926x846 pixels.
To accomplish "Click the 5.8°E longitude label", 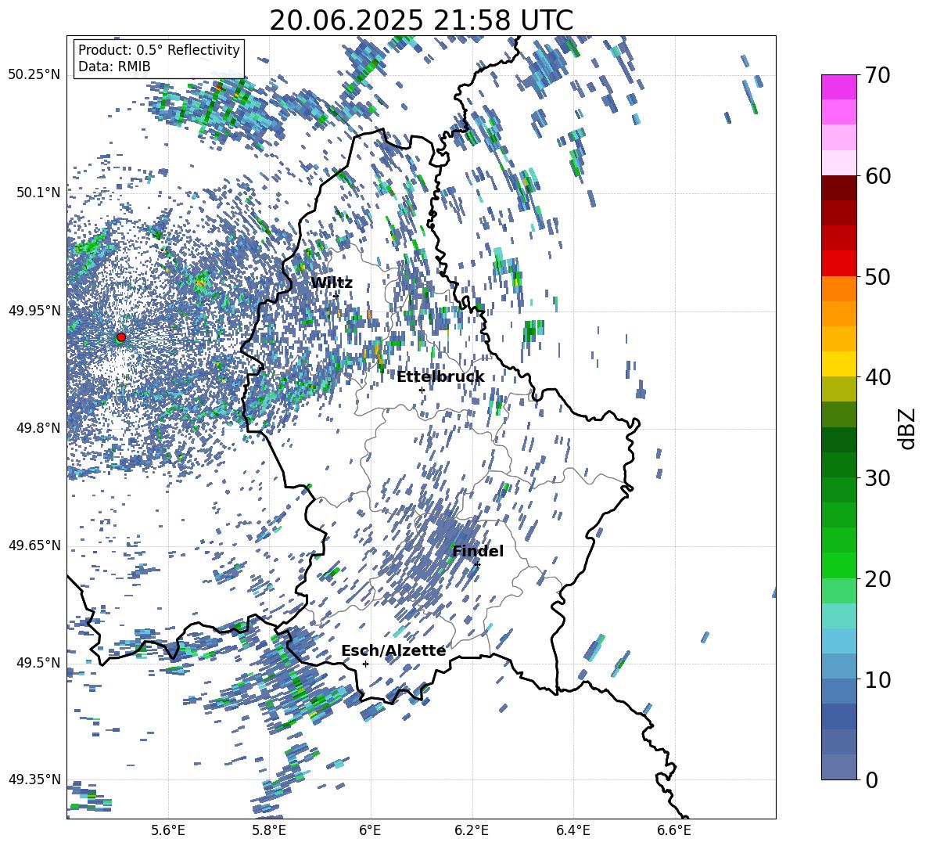I will pyautogui.click(x=269, y=830).
